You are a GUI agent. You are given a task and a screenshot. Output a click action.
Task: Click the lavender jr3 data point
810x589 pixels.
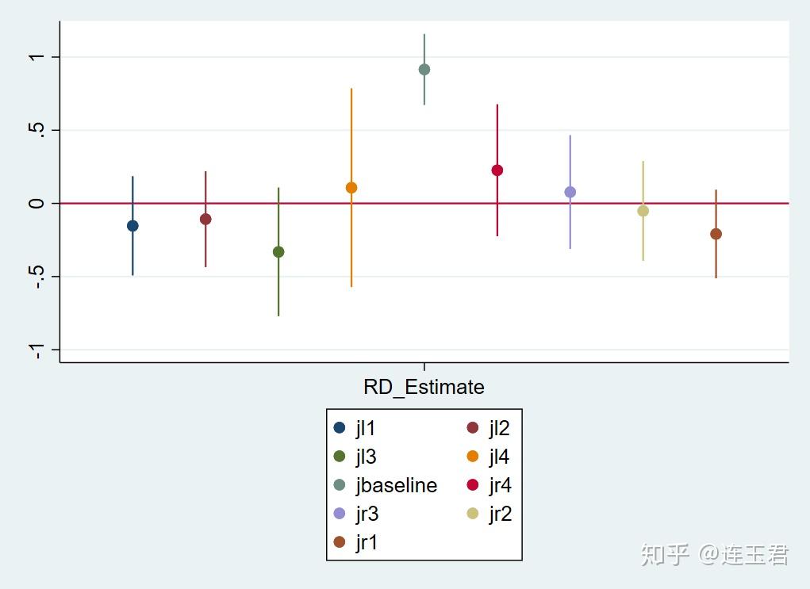[570, 193]
